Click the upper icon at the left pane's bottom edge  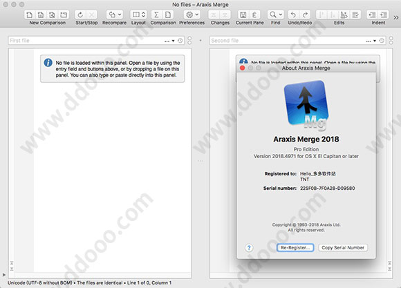coord(12,263)
